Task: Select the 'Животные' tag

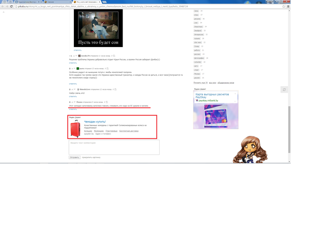Action: [198, 26]
